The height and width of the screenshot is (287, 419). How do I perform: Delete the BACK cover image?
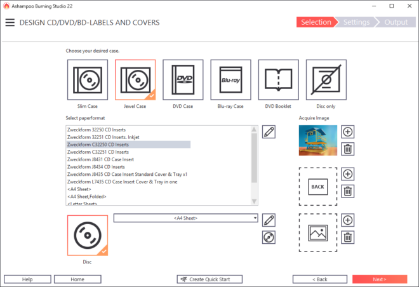click(348, 191)
